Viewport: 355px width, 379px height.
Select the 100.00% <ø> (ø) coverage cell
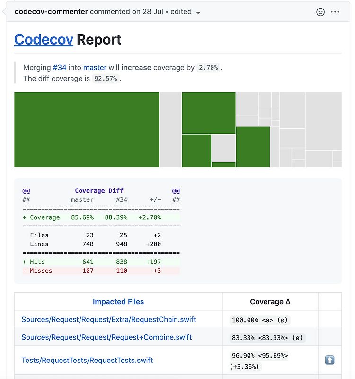(x=260, y=320)
